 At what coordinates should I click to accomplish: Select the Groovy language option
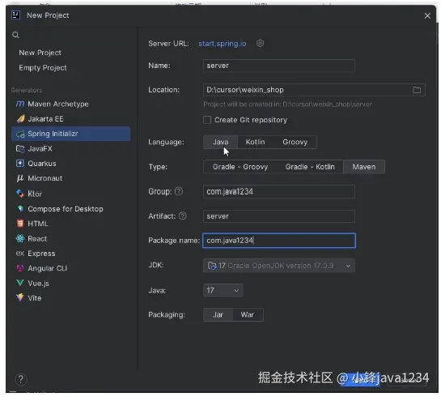pyautogui.click(x=295, y=142)
